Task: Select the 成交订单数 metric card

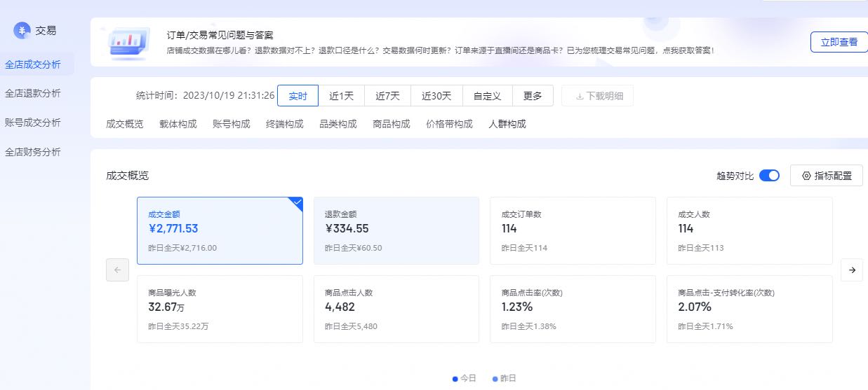Action: pyautogui.click(x=573, y=230)
